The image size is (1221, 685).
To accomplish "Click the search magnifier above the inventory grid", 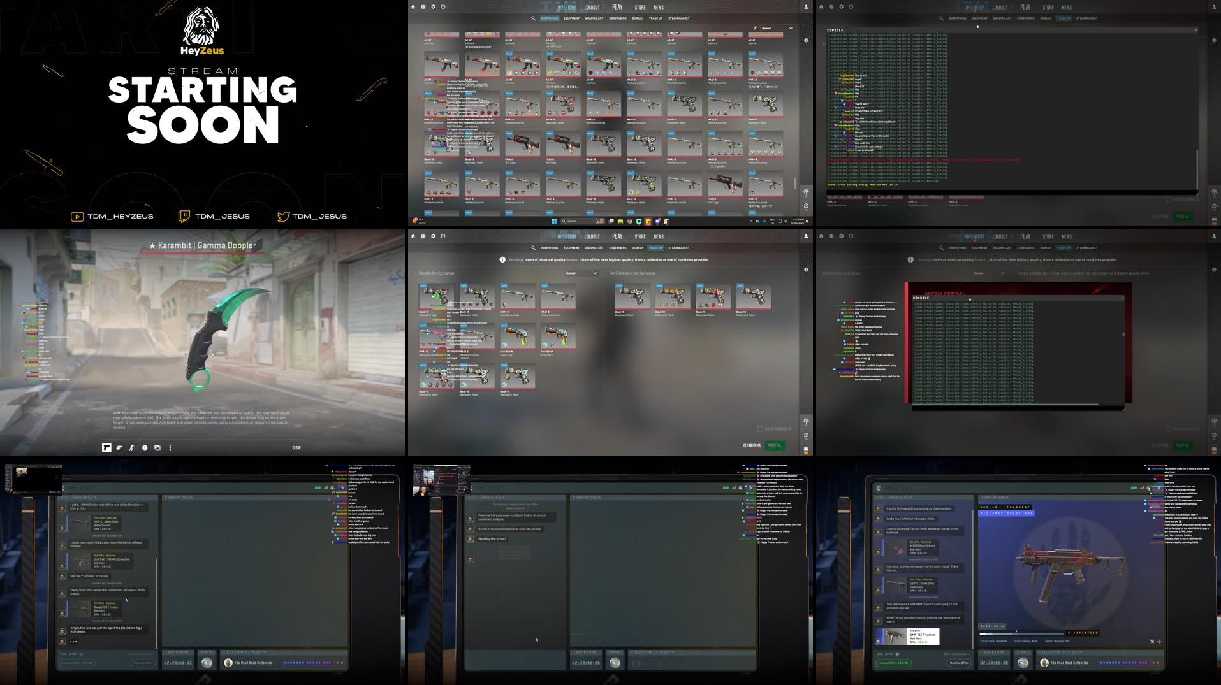I will (x=533, y=18).
